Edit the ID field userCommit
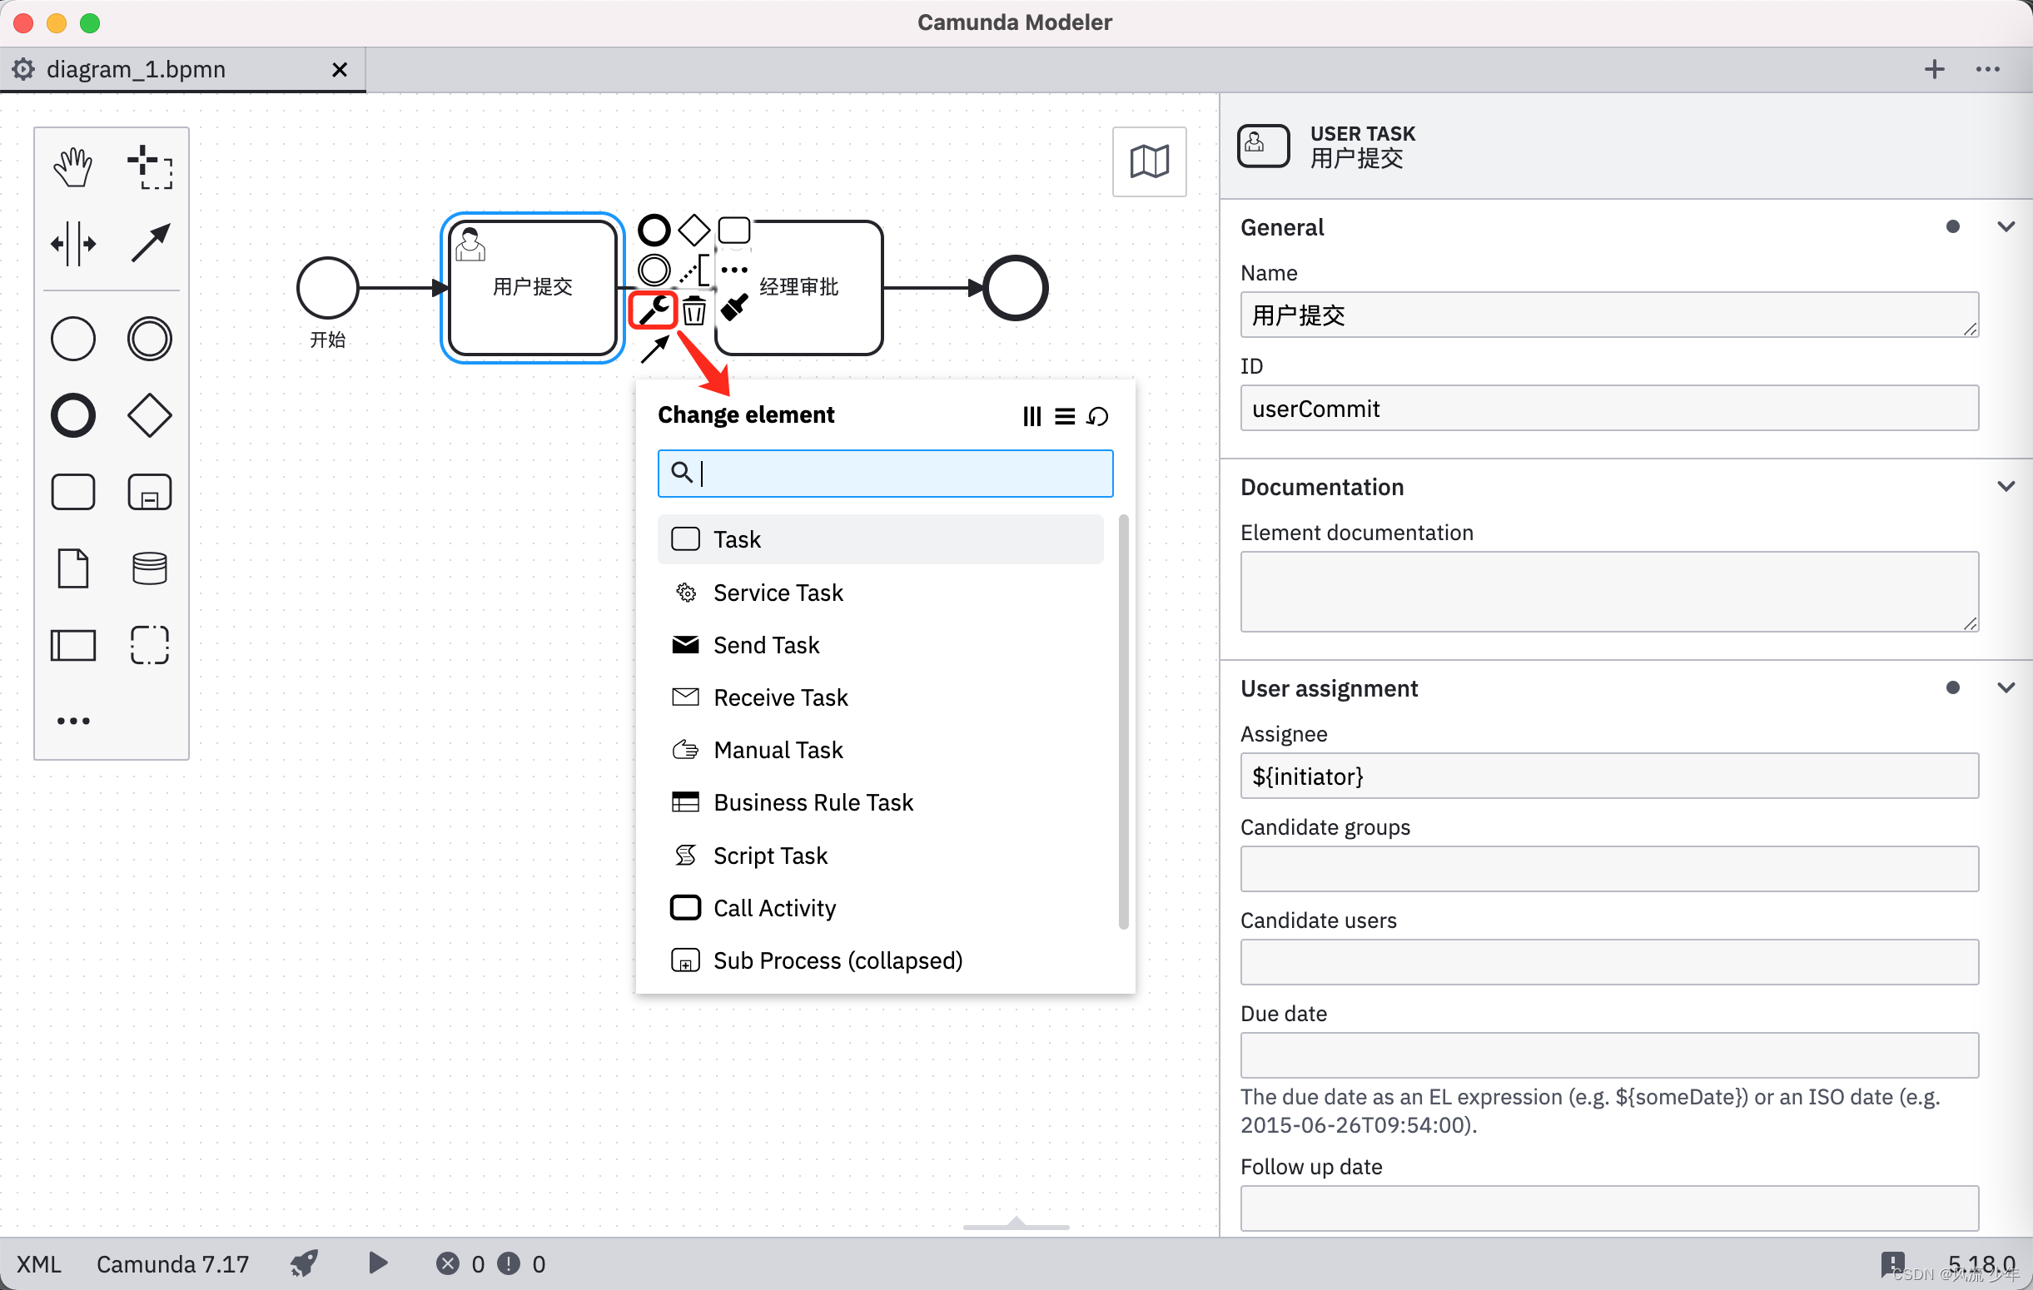The image size is (2033, 1290). pos(1608,409)
